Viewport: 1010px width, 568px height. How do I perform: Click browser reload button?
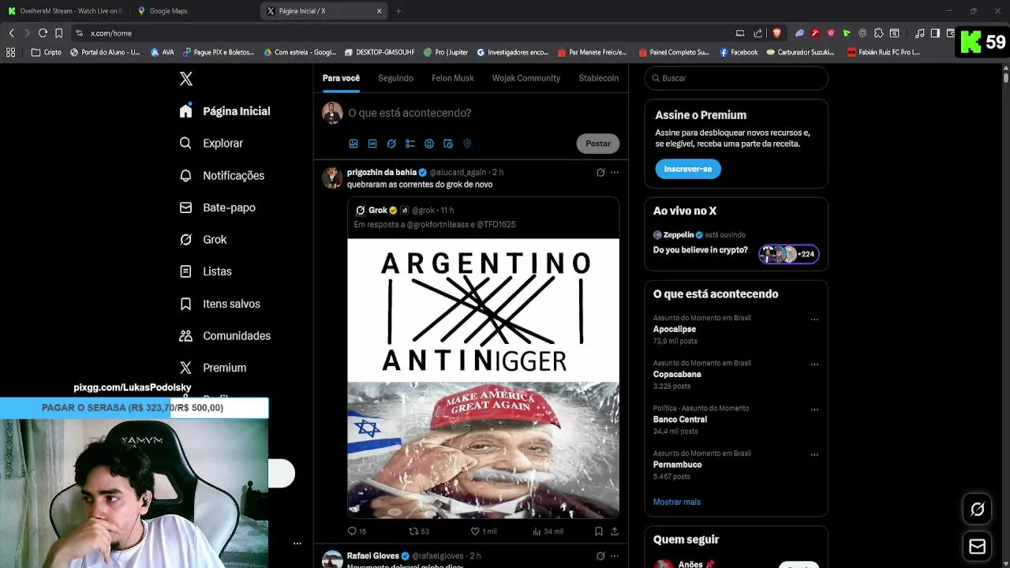(43, 33)
